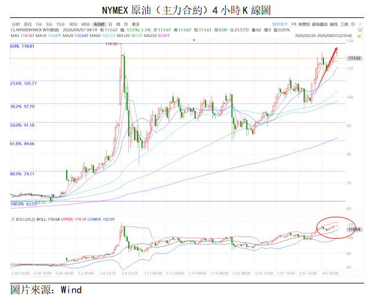Open the 工具 tools menu

[344, 24]
